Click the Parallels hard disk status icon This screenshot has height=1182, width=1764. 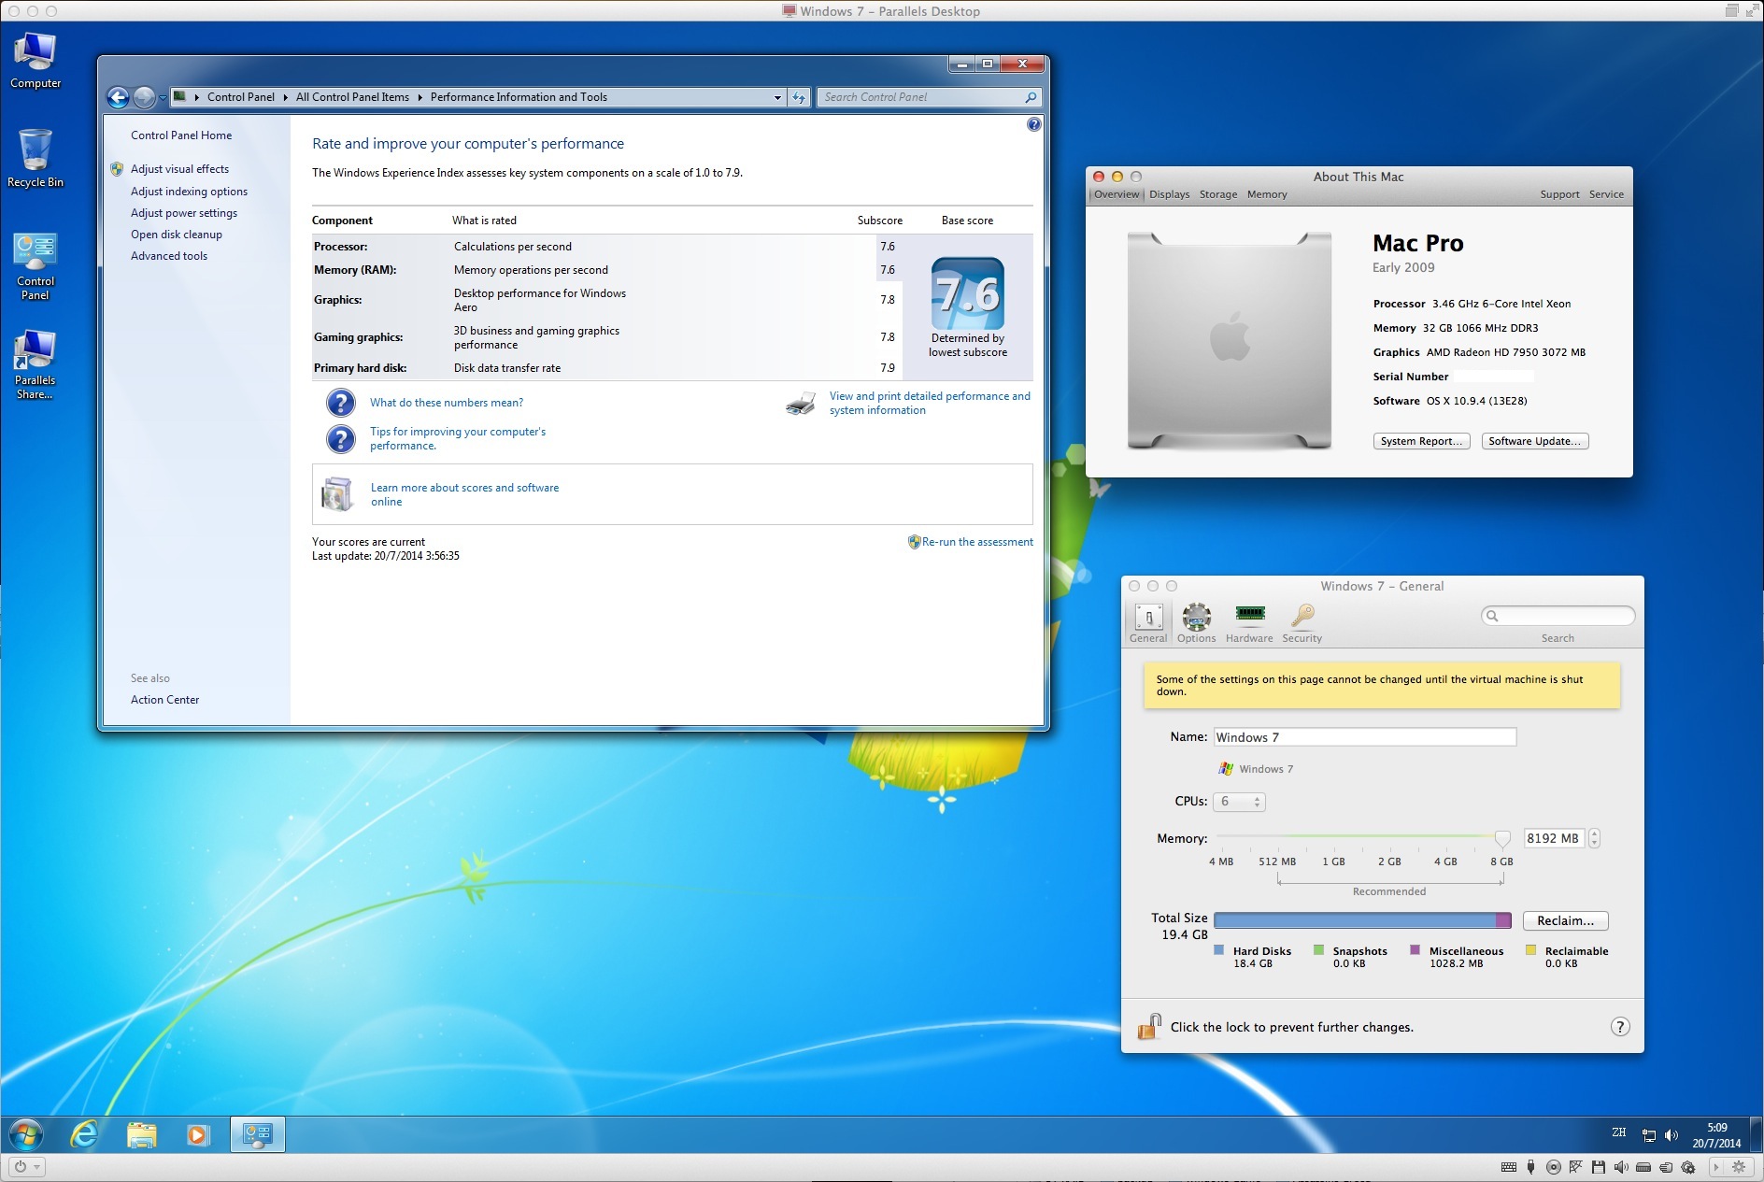coord(1643,1167)
